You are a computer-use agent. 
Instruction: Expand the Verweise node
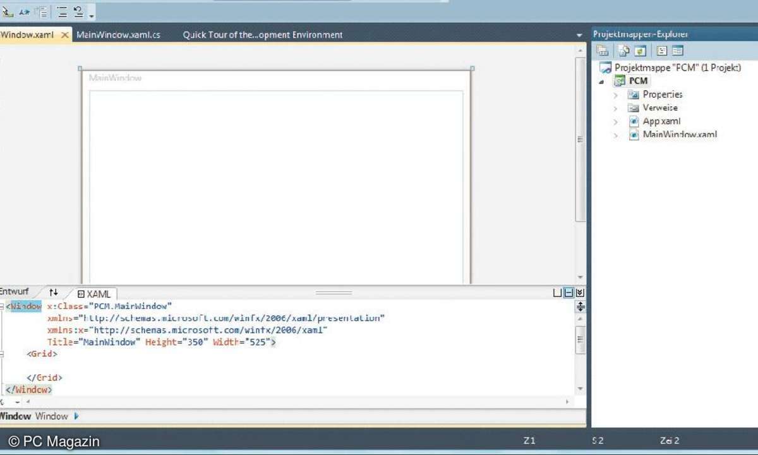[x=616, y=108]
